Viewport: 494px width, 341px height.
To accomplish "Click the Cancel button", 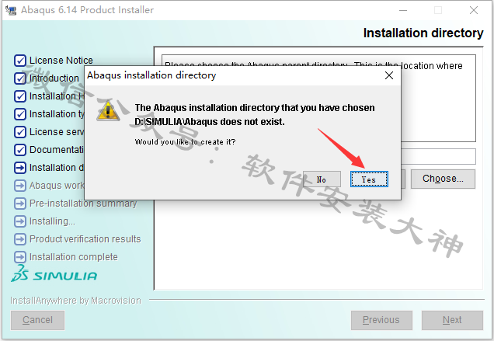I will point(37,320).
